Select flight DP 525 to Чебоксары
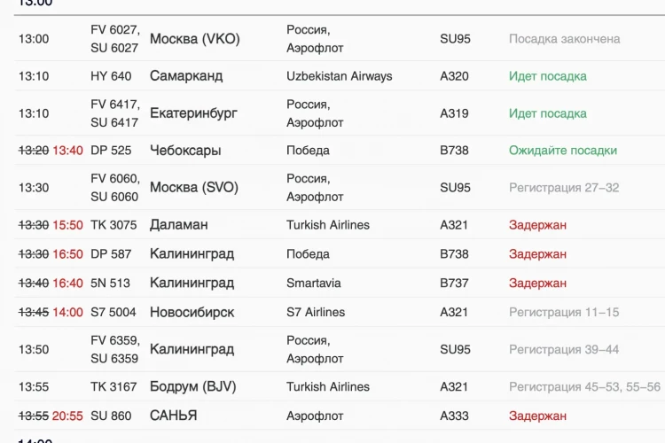The image size is (665, 443). point(340,150)
